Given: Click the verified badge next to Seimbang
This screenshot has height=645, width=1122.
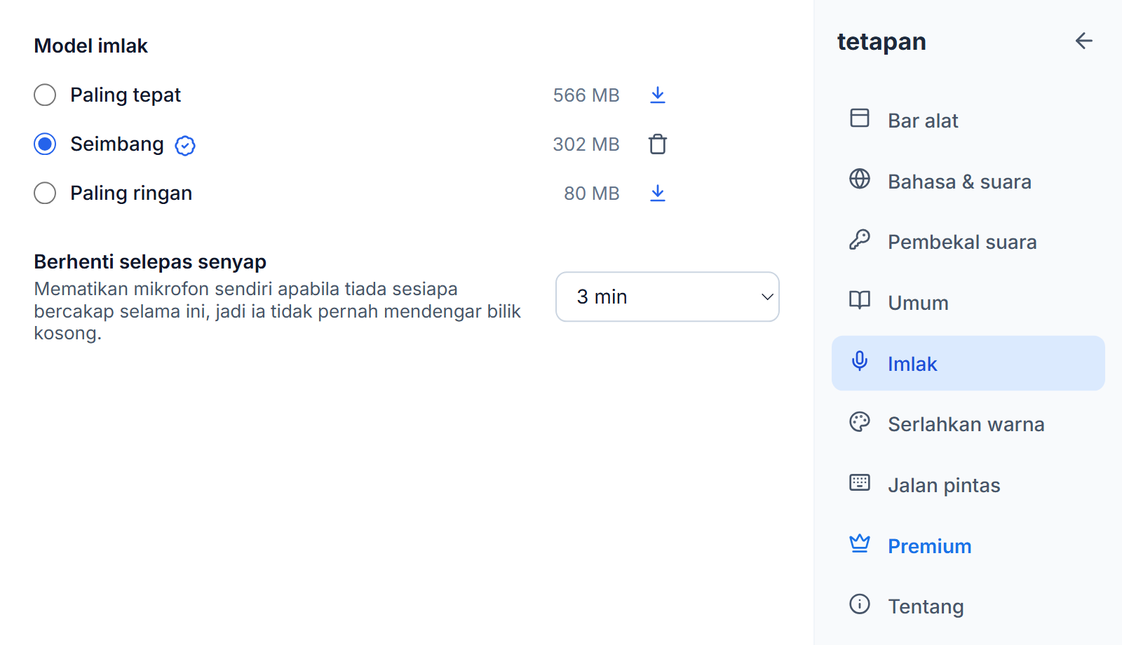Looking at the screenshot, I should pyautogui.click(x=185, y=145).
